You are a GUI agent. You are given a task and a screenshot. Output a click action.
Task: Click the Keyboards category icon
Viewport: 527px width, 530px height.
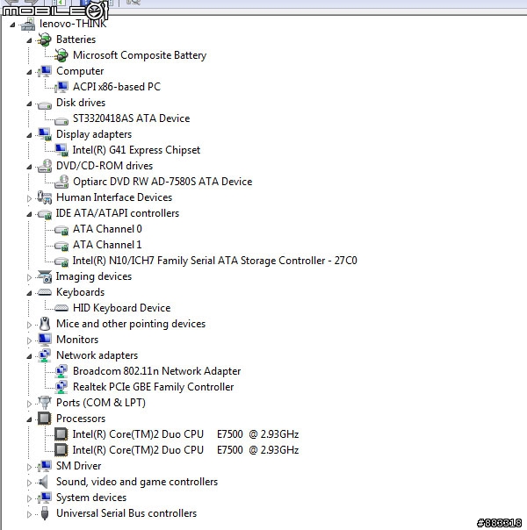[44, 292]
